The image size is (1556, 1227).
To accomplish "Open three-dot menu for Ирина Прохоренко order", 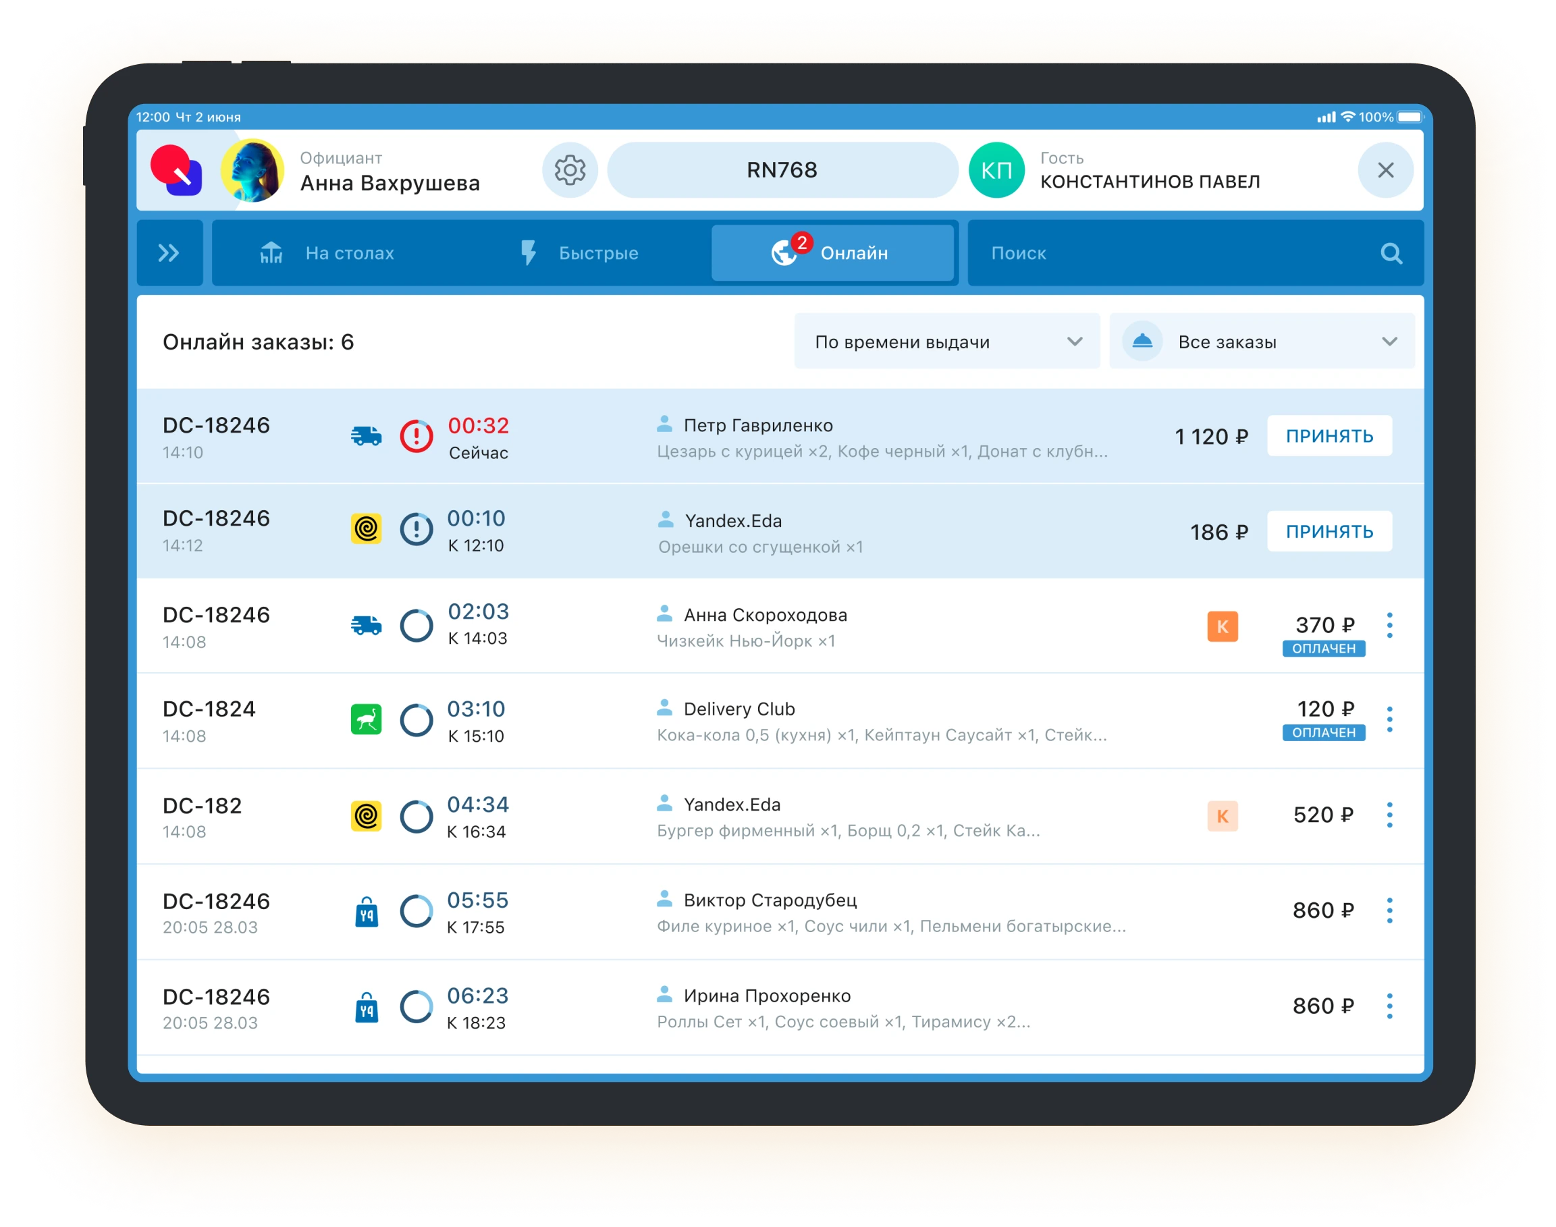I will pyautogui.click(x=1389, y=1006).
